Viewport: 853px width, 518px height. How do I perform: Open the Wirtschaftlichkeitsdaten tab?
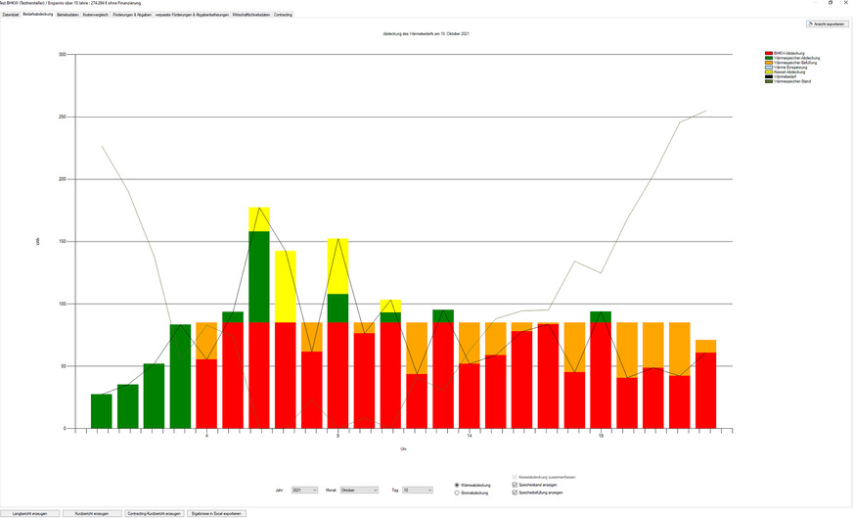point(251,15)
